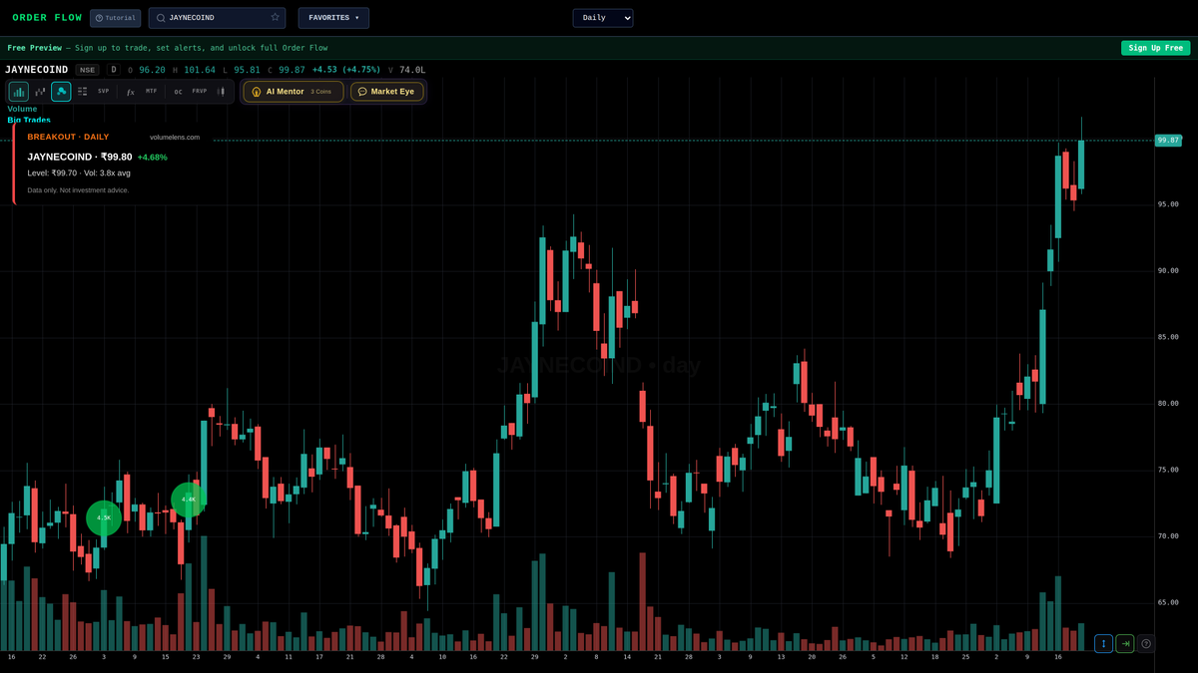Open the fx indicator tool
1198x673 pixels.
click(x=130, y=91)
